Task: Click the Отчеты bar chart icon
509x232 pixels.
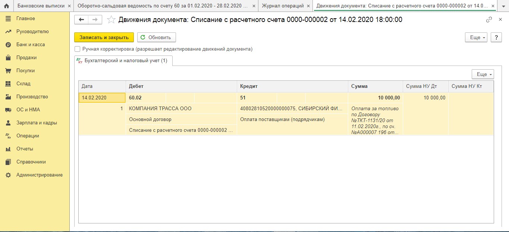Action: pyautogui.click(x=8, y=149)
